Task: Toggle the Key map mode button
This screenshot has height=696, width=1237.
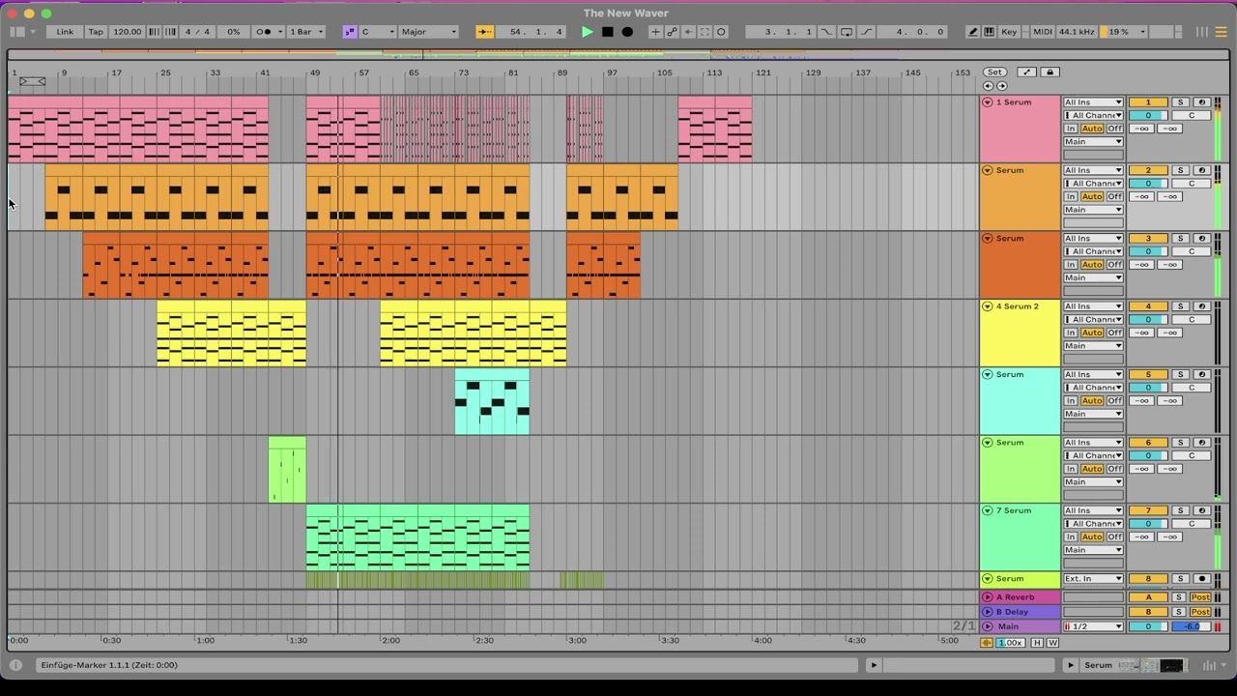Action: [1009, 32]
